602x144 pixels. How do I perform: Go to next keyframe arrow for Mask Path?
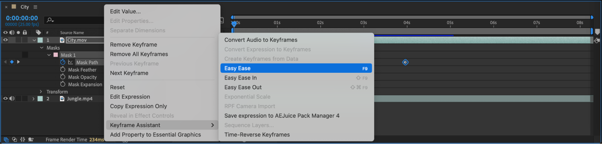point(18,62)
